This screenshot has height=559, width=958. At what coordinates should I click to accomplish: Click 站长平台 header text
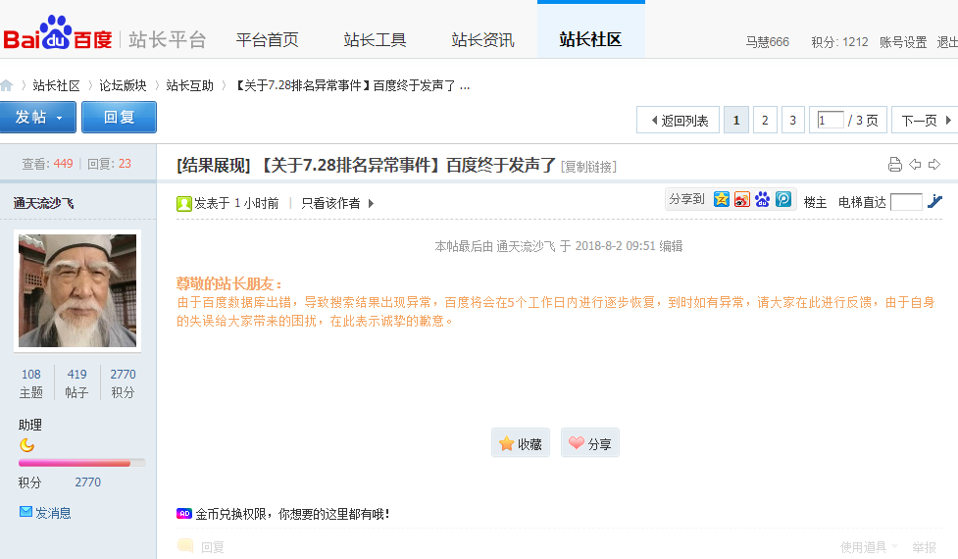click(x=168, y=39)
